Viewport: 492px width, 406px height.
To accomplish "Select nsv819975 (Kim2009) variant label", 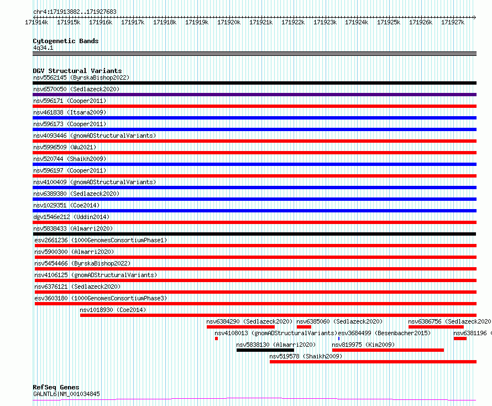I will 363,345.
